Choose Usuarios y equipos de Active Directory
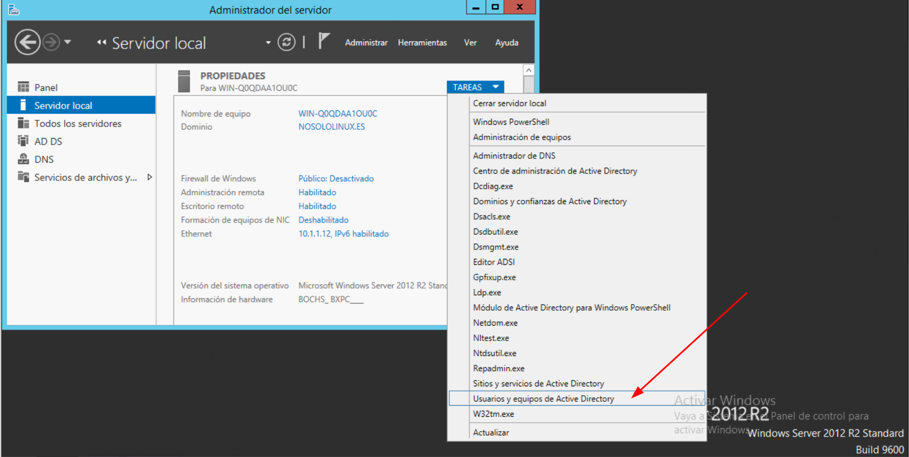Screen dimensions: 909x457 543,398
